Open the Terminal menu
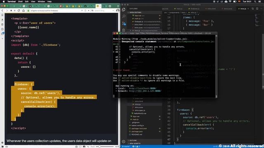264x148 pixels. point(12,2)
